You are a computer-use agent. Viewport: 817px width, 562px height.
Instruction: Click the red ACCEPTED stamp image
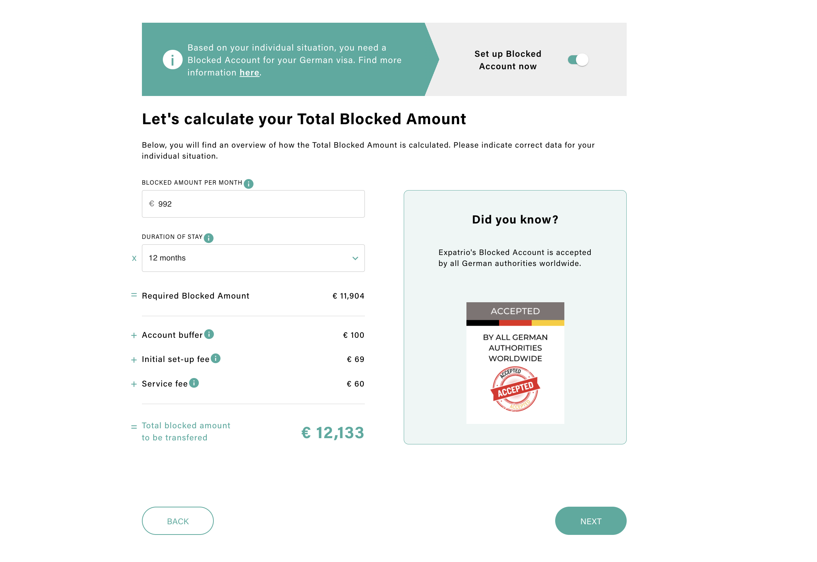click(515, 389)
